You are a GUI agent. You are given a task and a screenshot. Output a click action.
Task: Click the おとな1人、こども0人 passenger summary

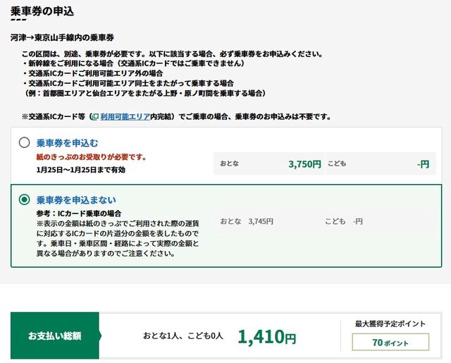(x=183, y=337)
